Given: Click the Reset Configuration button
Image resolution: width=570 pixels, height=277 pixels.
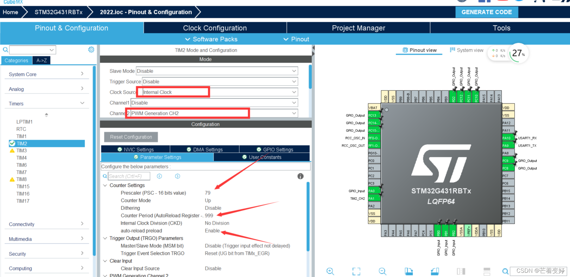Looking at the screenshot, I should coord(131,137).
